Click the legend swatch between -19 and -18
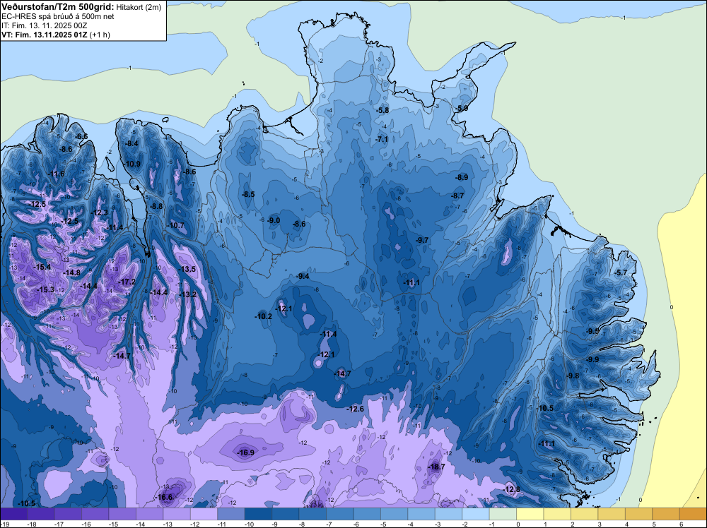 [x=13, y=514]
